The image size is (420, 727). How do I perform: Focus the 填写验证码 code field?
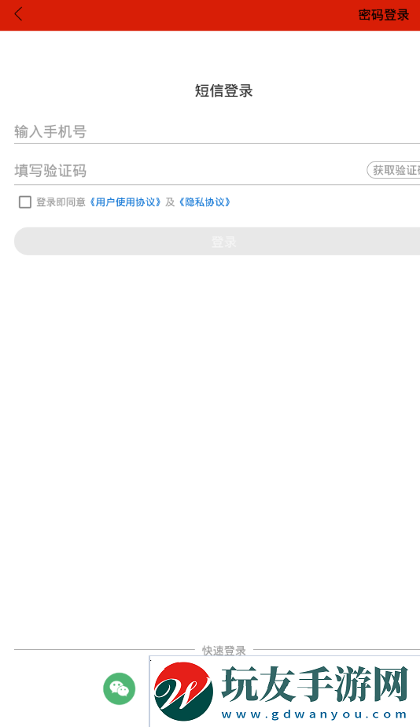[190, 171]
